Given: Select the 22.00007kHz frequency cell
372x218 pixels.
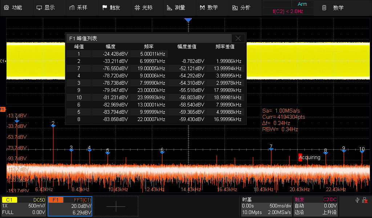Looking at the screenshot, I should click(149, 119).
